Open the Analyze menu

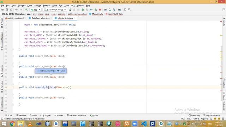tap(37, 6)
